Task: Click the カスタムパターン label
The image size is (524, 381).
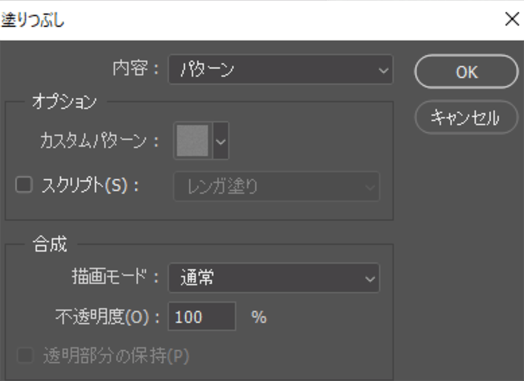Action: [99, 140]
